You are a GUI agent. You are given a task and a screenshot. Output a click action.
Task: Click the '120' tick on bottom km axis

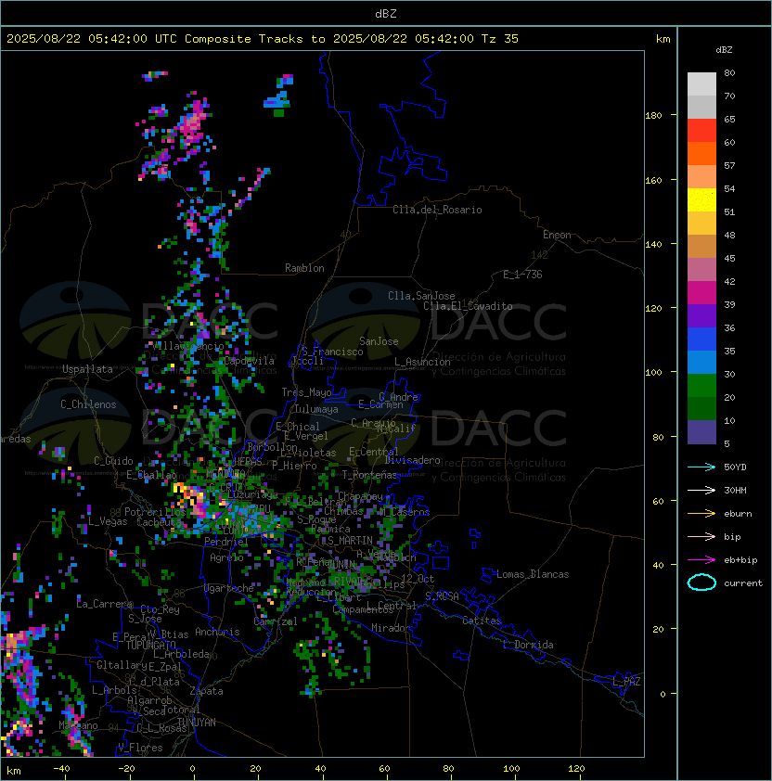[x=576, y=769]
